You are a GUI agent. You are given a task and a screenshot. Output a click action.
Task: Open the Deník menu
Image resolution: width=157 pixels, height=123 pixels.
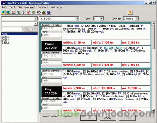13,7
